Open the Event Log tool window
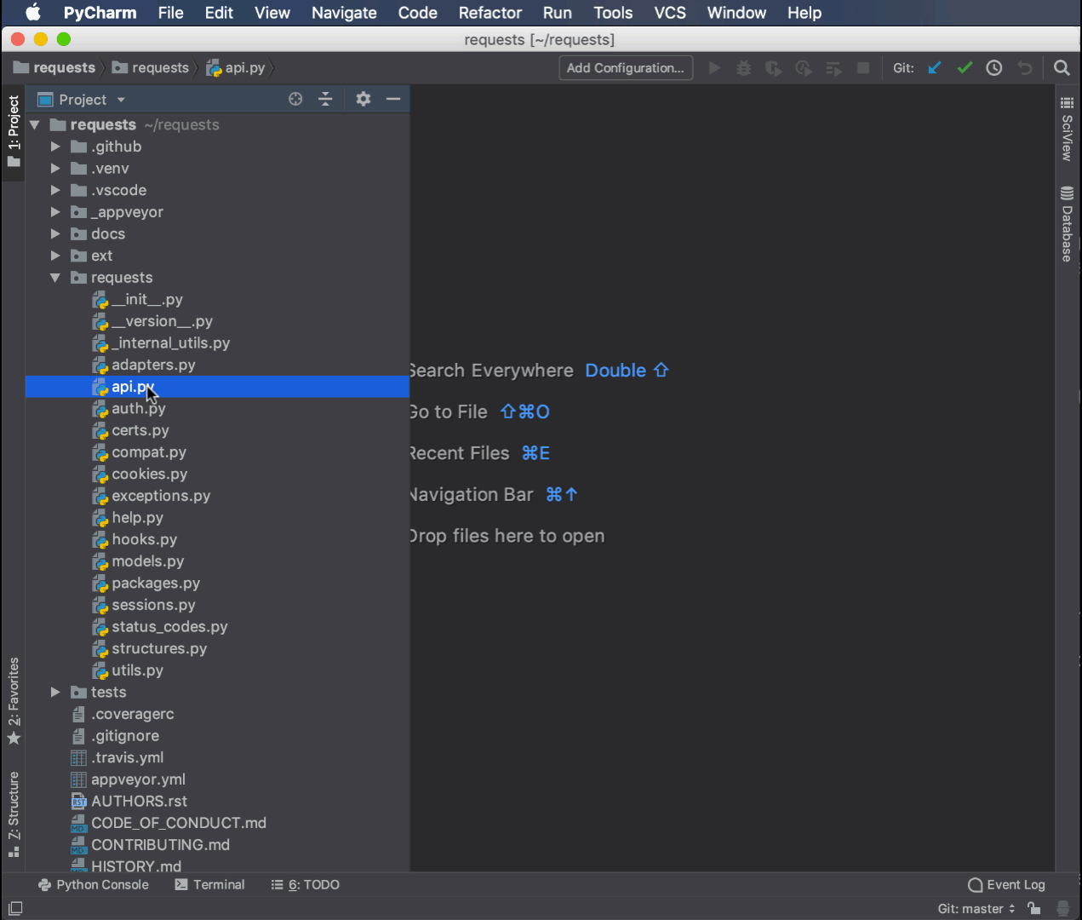This screenshot has height=920, width=1082. (1006, 884)
